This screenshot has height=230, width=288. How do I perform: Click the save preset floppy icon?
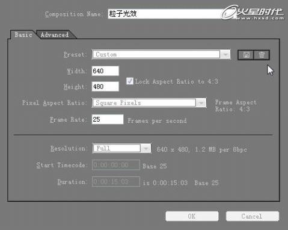click(x=246, y=55)
